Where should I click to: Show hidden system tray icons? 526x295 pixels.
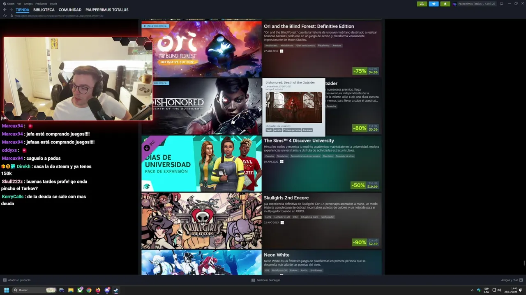[x=472, y=290]
